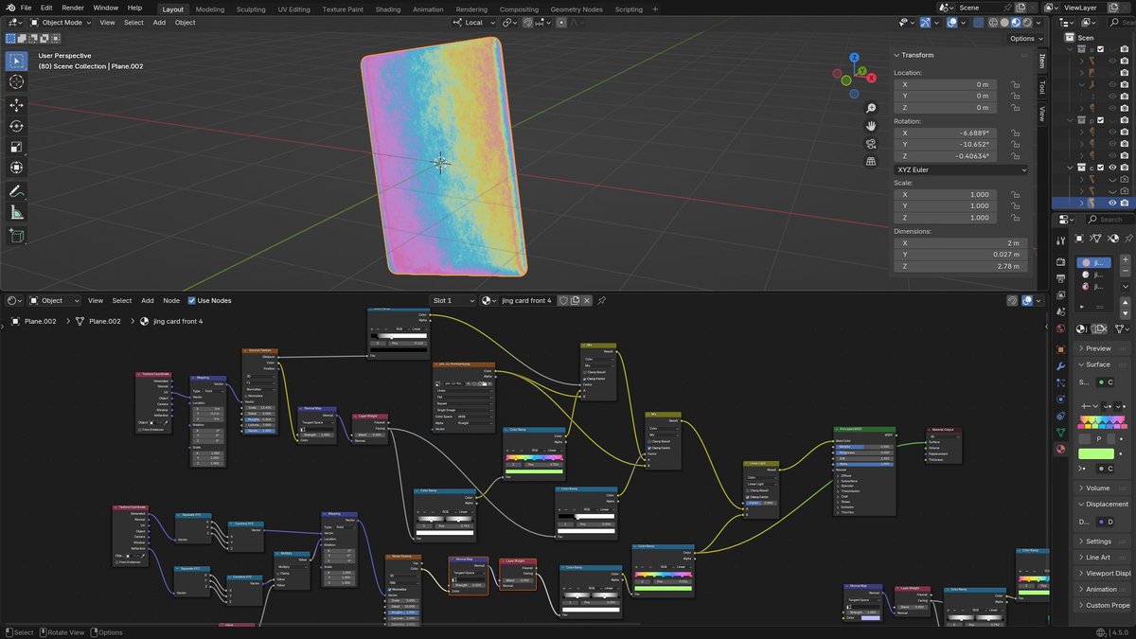Pin the jing card front 4 material

click(601, 300)
